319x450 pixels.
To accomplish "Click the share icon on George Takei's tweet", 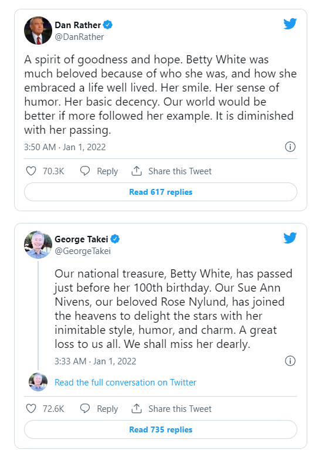I will point(137,408).
